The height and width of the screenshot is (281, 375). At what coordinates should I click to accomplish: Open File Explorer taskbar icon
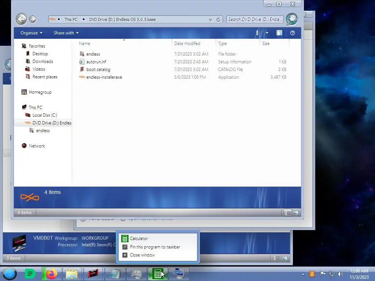(x=72, y=274)
